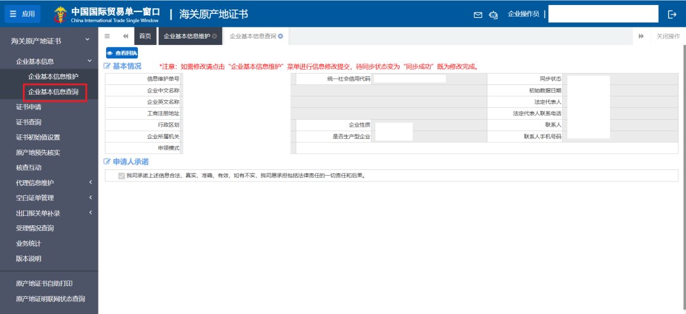Click the 行政区划 label
686x314 pixels.
click(x=168, y=125)
